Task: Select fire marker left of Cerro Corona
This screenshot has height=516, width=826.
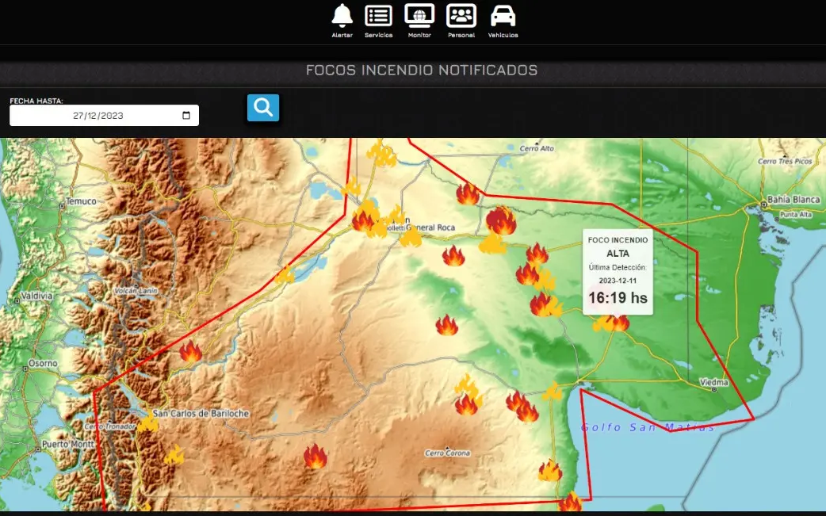Action: (315, 456)
